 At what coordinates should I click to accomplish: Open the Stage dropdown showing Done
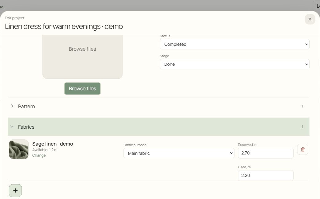(234, 64)
